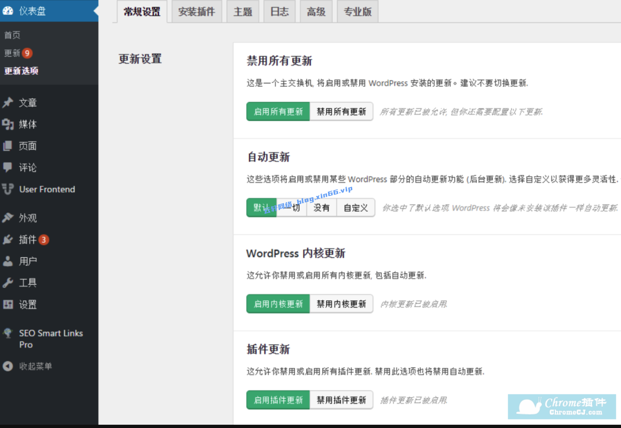The width and height of the screenshot is (621, 428).
Task: Select the 一切 automatic update option
Action: (292, 208)
